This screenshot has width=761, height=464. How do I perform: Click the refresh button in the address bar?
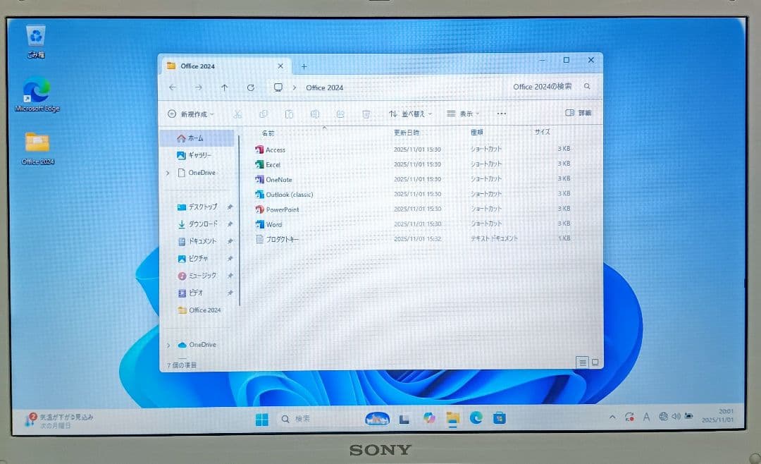pos(251,87)
